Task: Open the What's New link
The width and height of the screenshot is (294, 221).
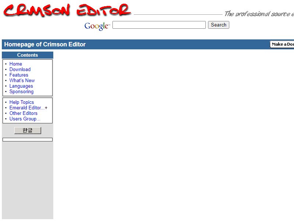Action: (x=22, y=80)
